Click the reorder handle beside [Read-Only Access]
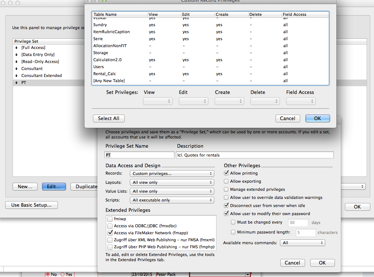 point(17,62)
